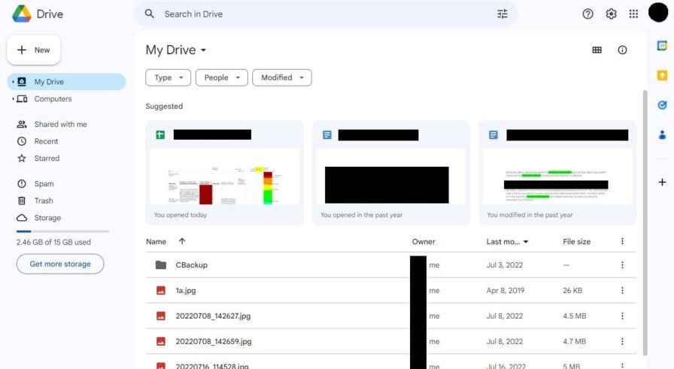
Task: Click Get more storage
Action: 60,264
